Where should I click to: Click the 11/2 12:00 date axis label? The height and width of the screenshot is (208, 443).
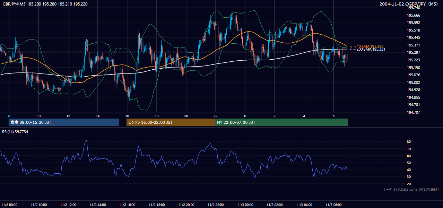point(68,205)
